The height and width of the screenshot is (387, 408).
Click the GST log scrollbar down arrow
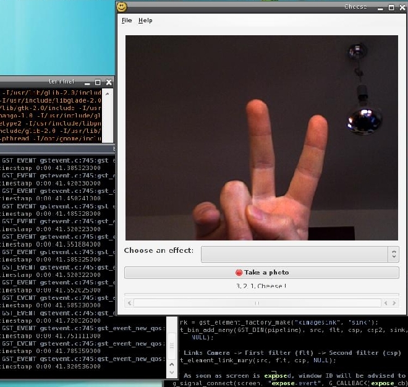(172, 372)
